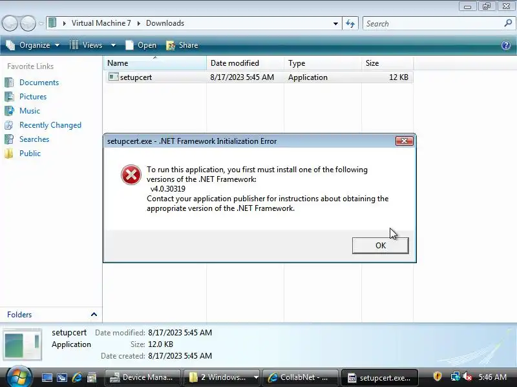Click the security shield tray icon
The height and width of the screenshot is (387, 517).
coord(438,377)
